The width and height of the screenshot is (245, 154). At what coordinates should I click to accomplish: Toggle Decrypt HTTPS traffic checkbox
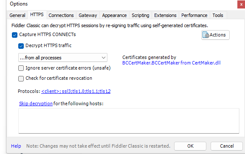click(21, 46)
